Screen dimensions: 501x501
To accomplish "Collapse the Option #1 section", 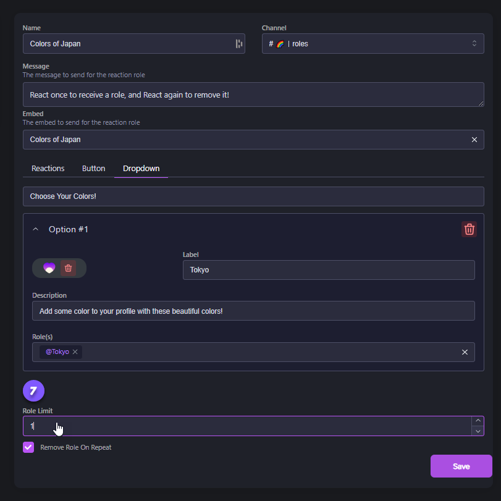I will 36,229.
